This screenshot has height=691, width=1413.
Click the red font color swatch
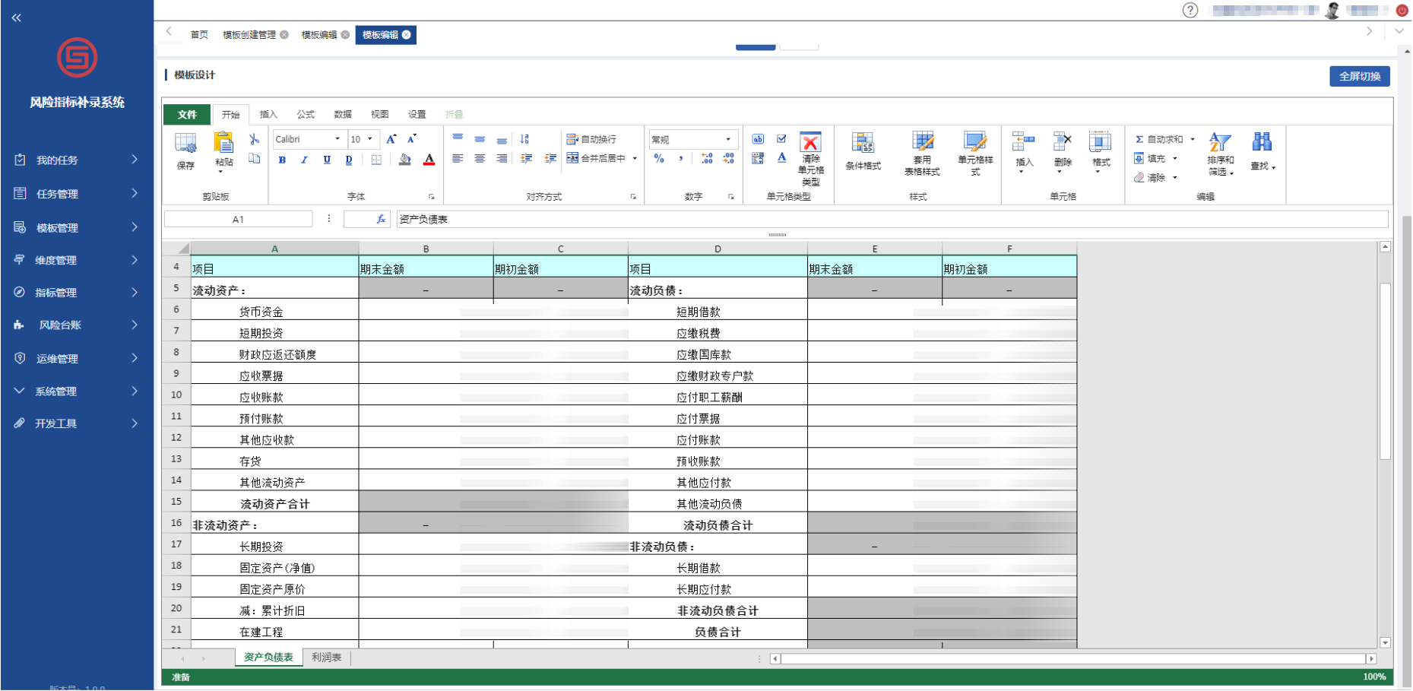click(429, 160)
